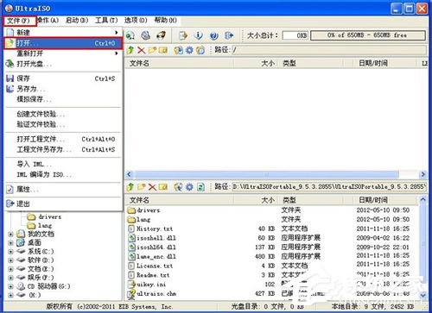Click the add-to-image icon in the local toolbar

178,187
